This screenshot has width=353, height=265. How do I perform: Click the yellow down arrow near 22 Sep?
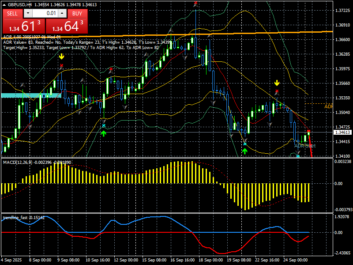click(277, 83)
